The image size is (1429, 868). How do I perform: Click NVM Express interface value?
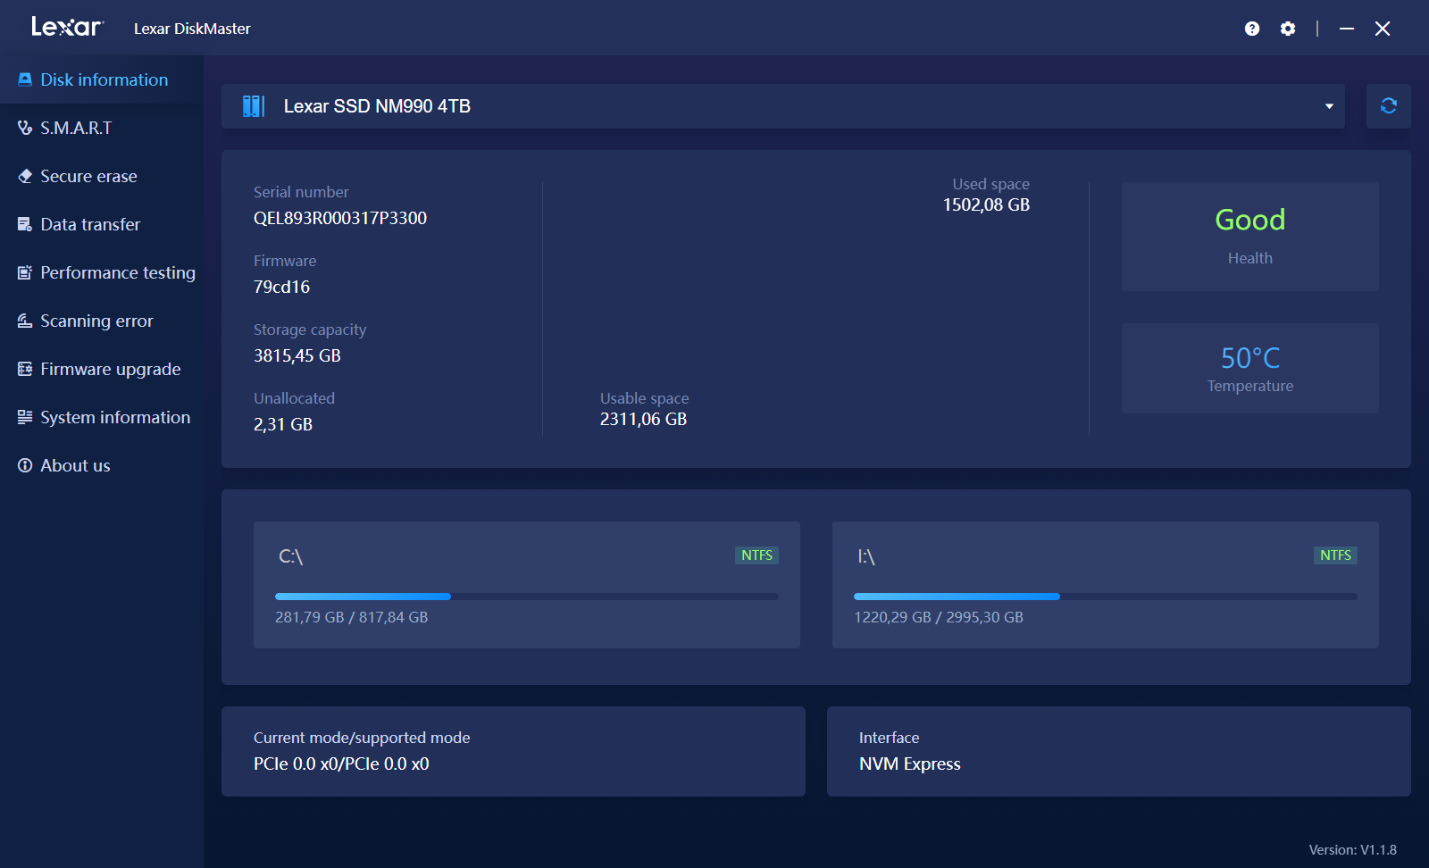pyautogui.click(x=910, y=764)
